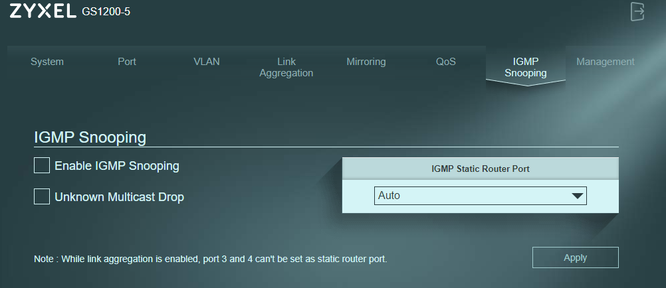
Task: Select the Link Aggregation tab
Action: (x=286, y=68)
